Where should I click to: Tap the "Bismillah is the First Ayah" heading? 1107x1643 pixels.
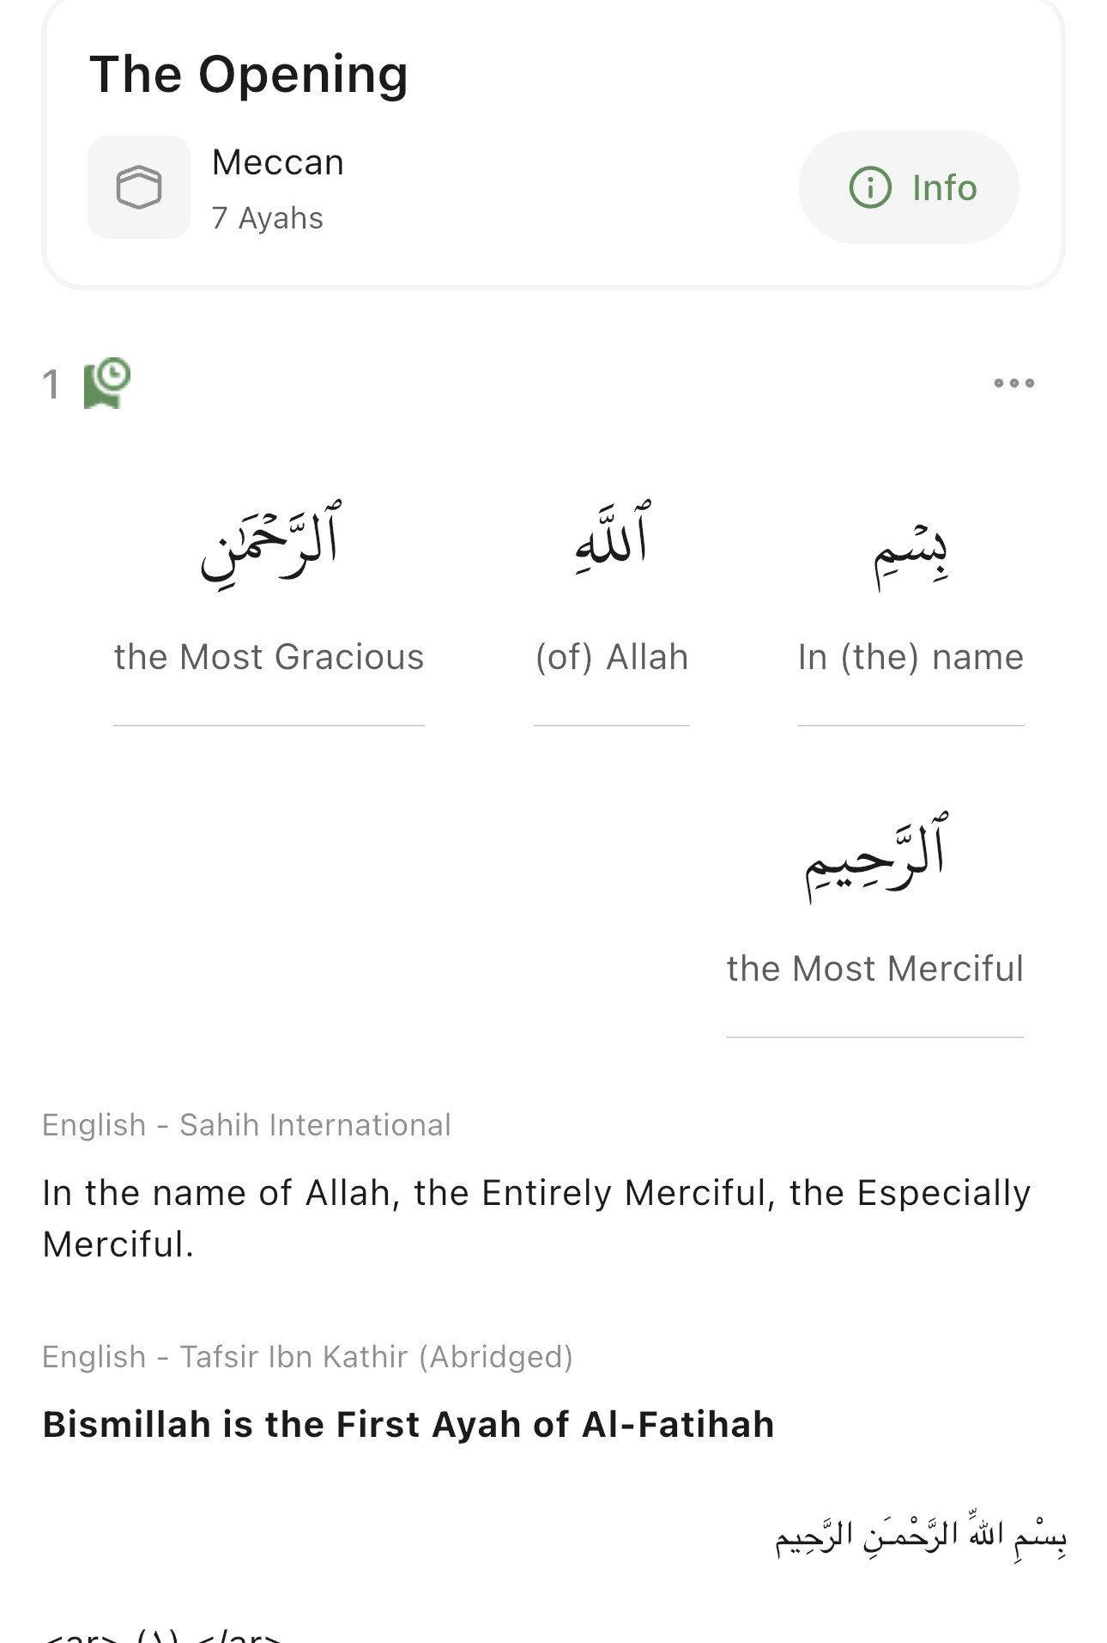point(408,1424)
